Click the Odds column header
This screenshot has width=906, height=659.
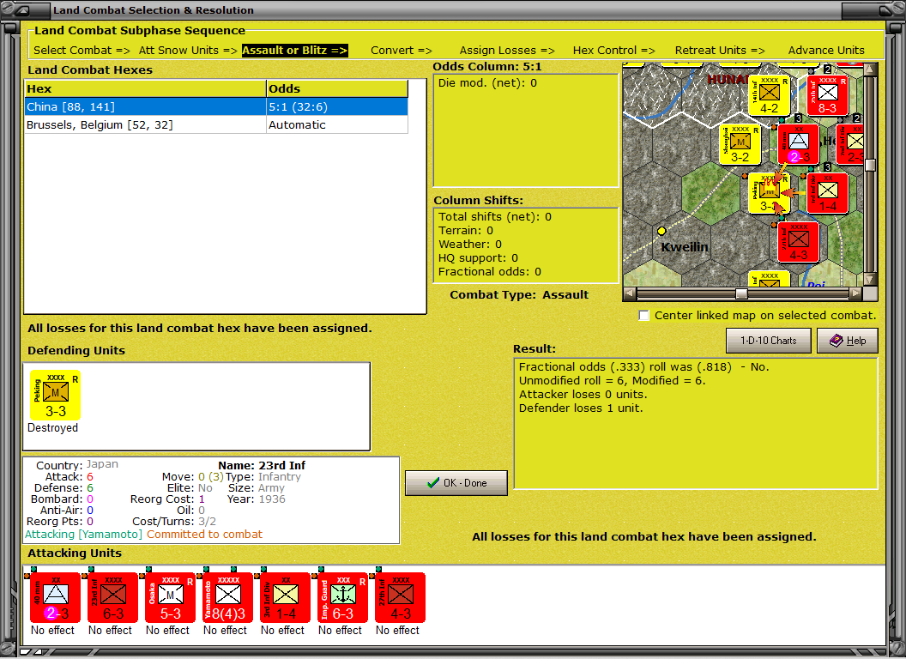[x=337, y=88]
